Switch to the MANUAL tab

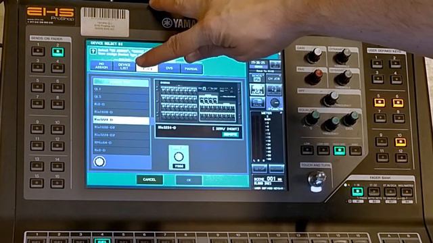tap(191, 69)
